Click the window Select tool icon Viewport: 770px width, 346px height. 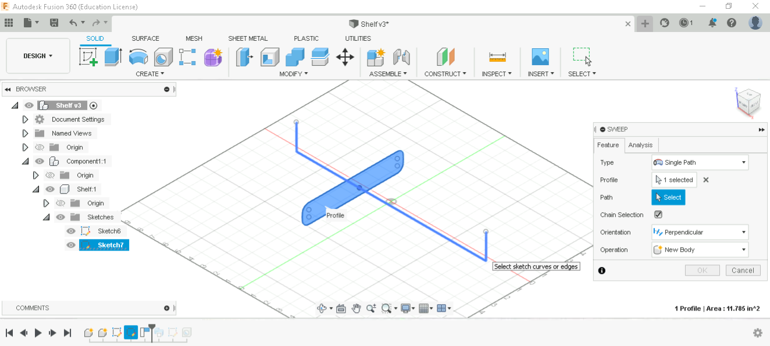click(582, 56)
